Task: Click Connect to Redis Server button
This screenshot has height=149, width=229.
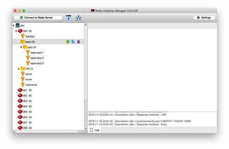Action: (38, 18)
